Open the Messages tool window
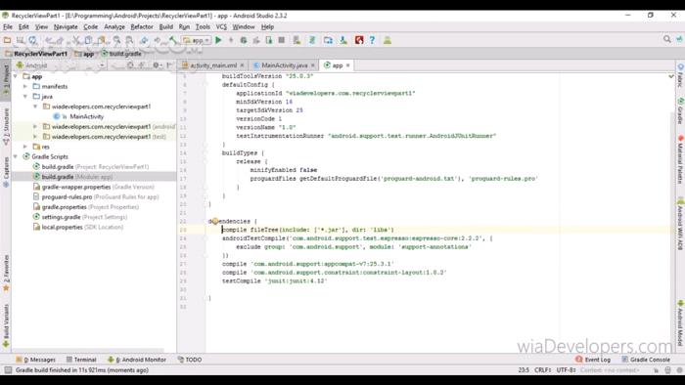Screen dimensions: 685x385 (36, 360)
